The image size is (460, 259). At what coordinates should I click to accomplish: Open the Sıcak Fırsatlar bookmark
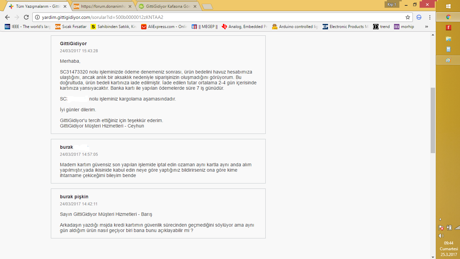point(71,27)
